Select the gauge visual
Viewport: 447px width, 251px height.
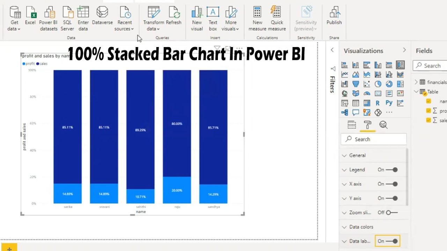coord(367,93)
